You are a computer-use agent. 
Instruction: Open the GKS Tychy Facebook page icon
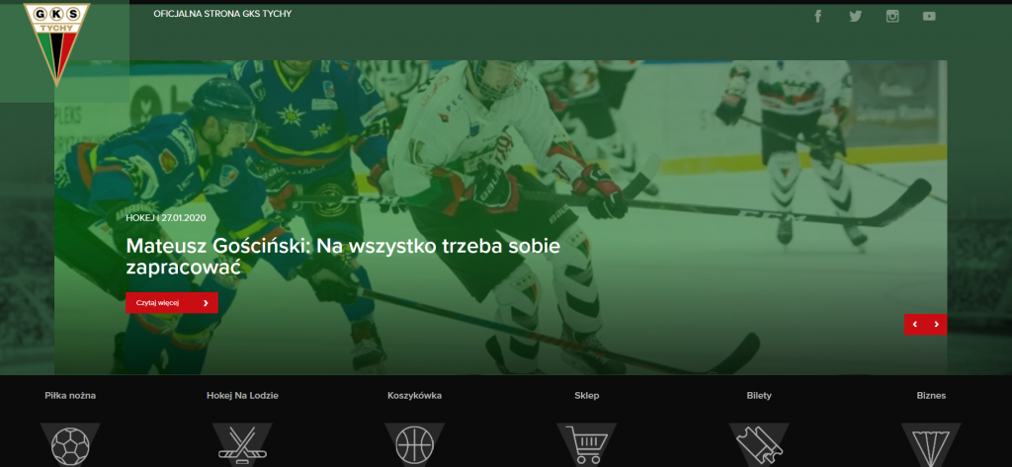pyautogui.click(x=817, y=16)
